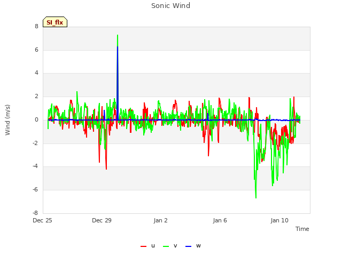Viewport: 342px width, 256px height.
Task: Toggle the w series in the legend
Action: click(x=193, y=246)
